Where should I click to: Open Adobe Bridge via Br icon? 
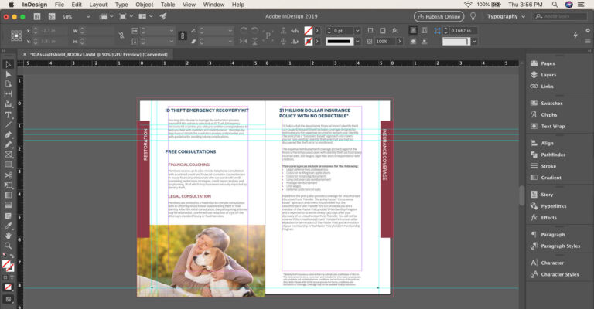coord(37,17)
